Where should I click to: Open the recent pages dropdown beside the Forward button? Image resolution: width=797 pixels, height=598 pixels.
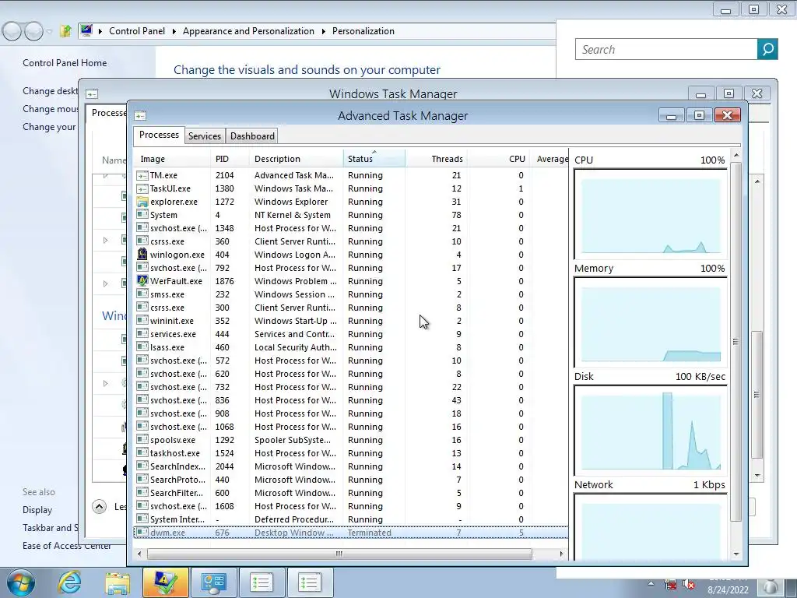pos(49,31)
